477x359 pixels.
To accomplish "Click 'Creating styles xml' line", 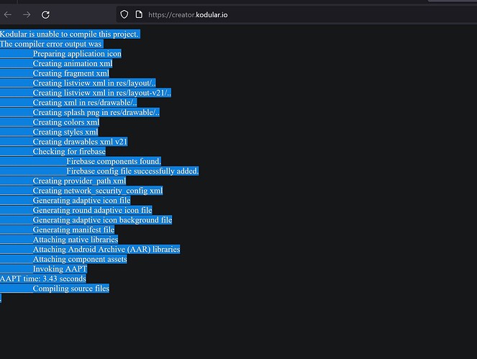I will pyautogui.click(x=65, y=132).
